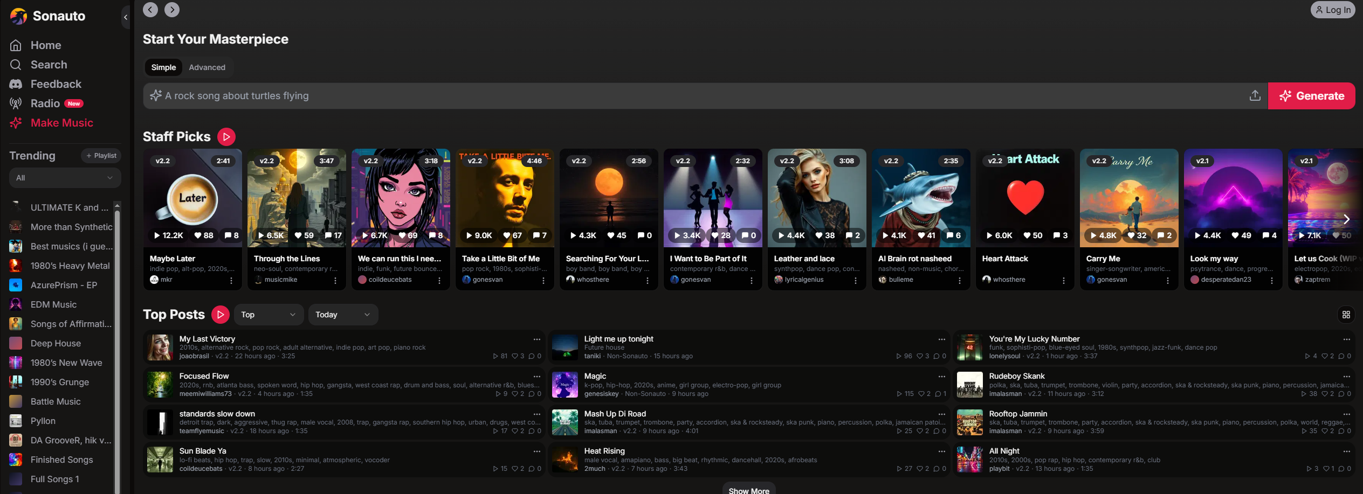Open Radio in the sidebar
1363x494 pixels.
tap(46, 103)
